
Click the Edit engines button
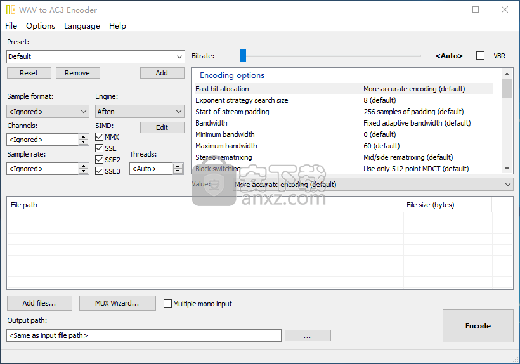pyautogui.click(x=162, y=127)
